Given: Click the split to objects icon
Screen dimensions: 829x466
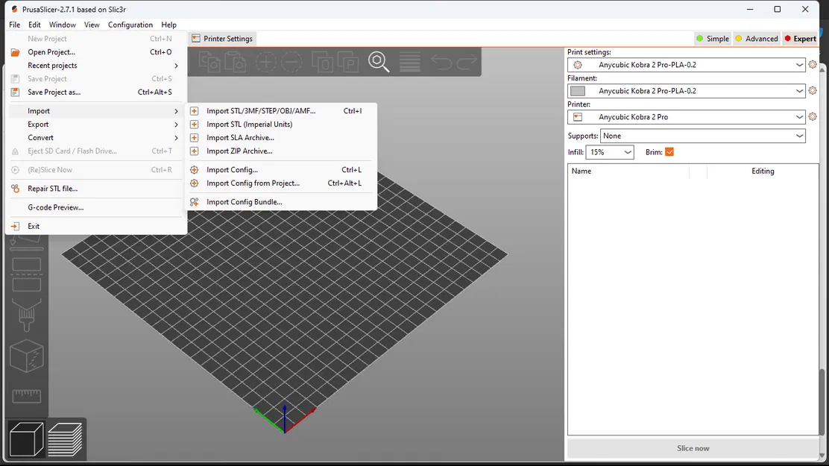Looking at the screenshot, I should 322,62.
